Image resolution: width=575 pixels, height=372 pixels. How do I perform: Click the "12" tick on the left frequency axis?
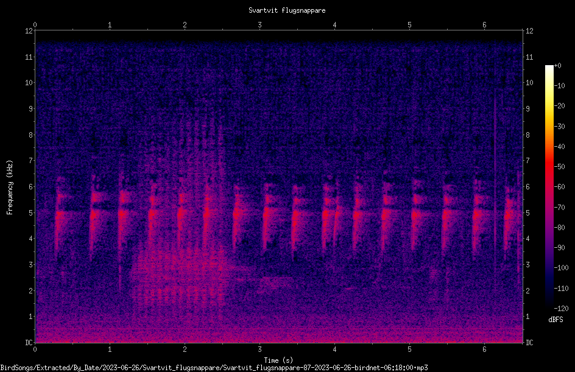tap(29, 31)
